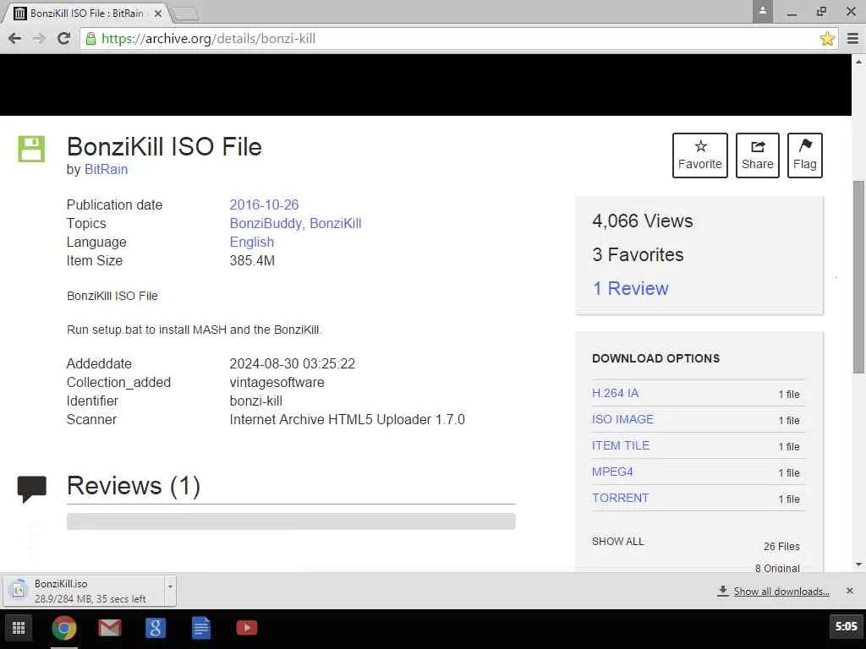Click the 4,066 Views text
This screenshot has width=866, height=649.
coord(643,221)
